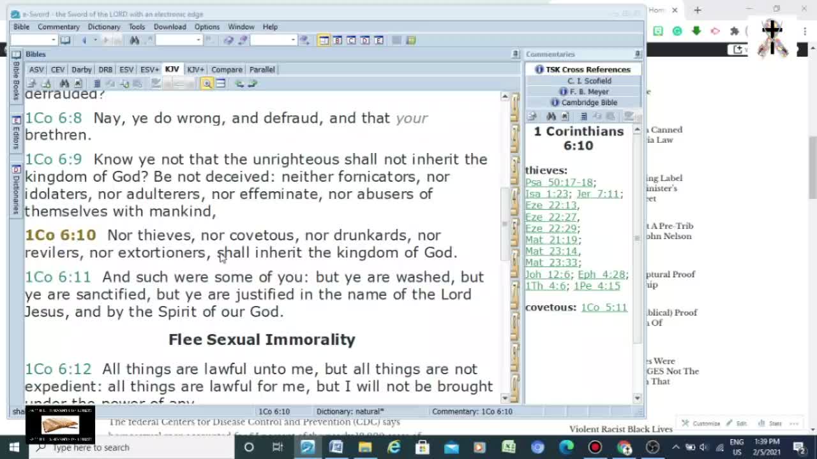Switch to the CEV Bible tab

click(57, 69)
